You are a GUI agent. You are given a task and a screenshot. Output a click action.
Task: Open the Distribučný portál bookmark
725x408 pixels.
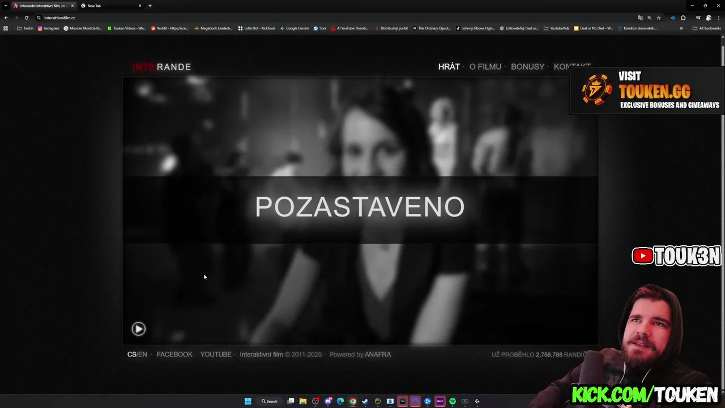[x=391, y=28]
